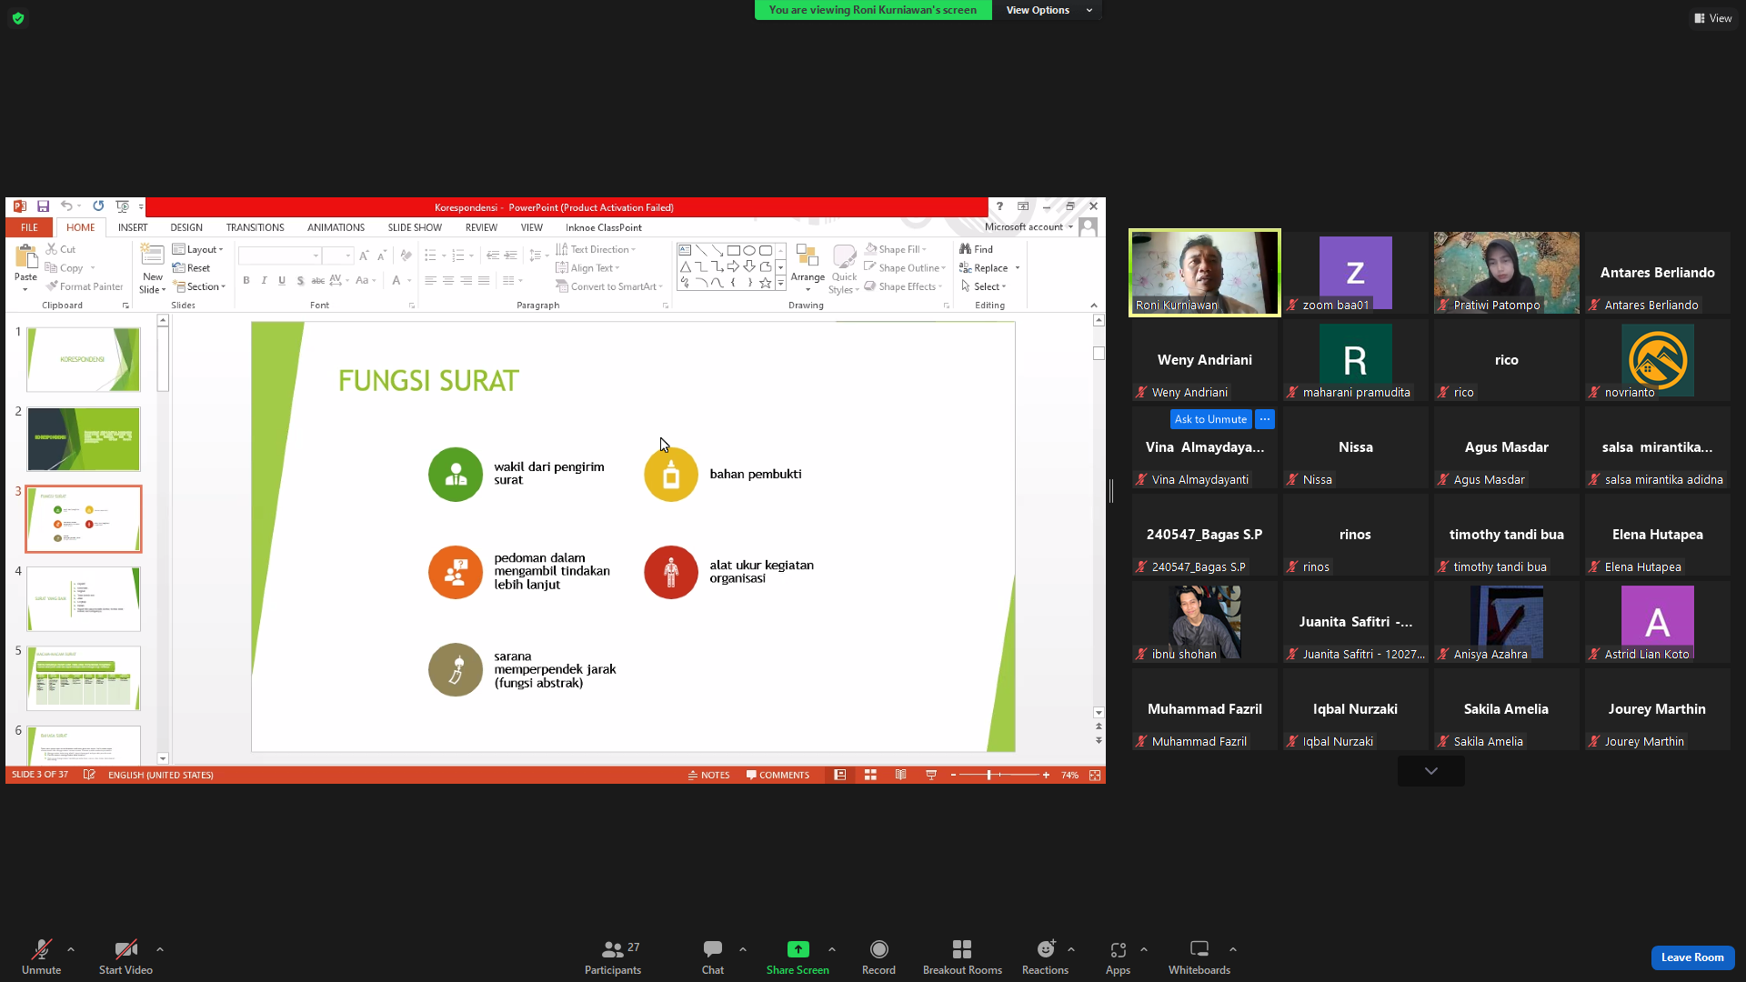
Task: Open Shape Effects dropdown
Action: tap(904, 286)
